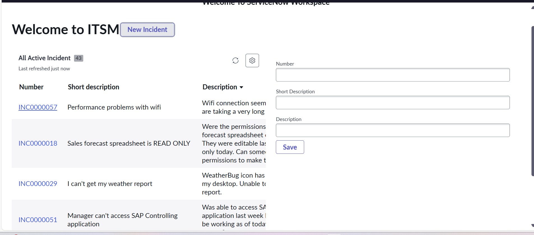
Task: Click the scrollbar down arrow
Action: (532, 225)
